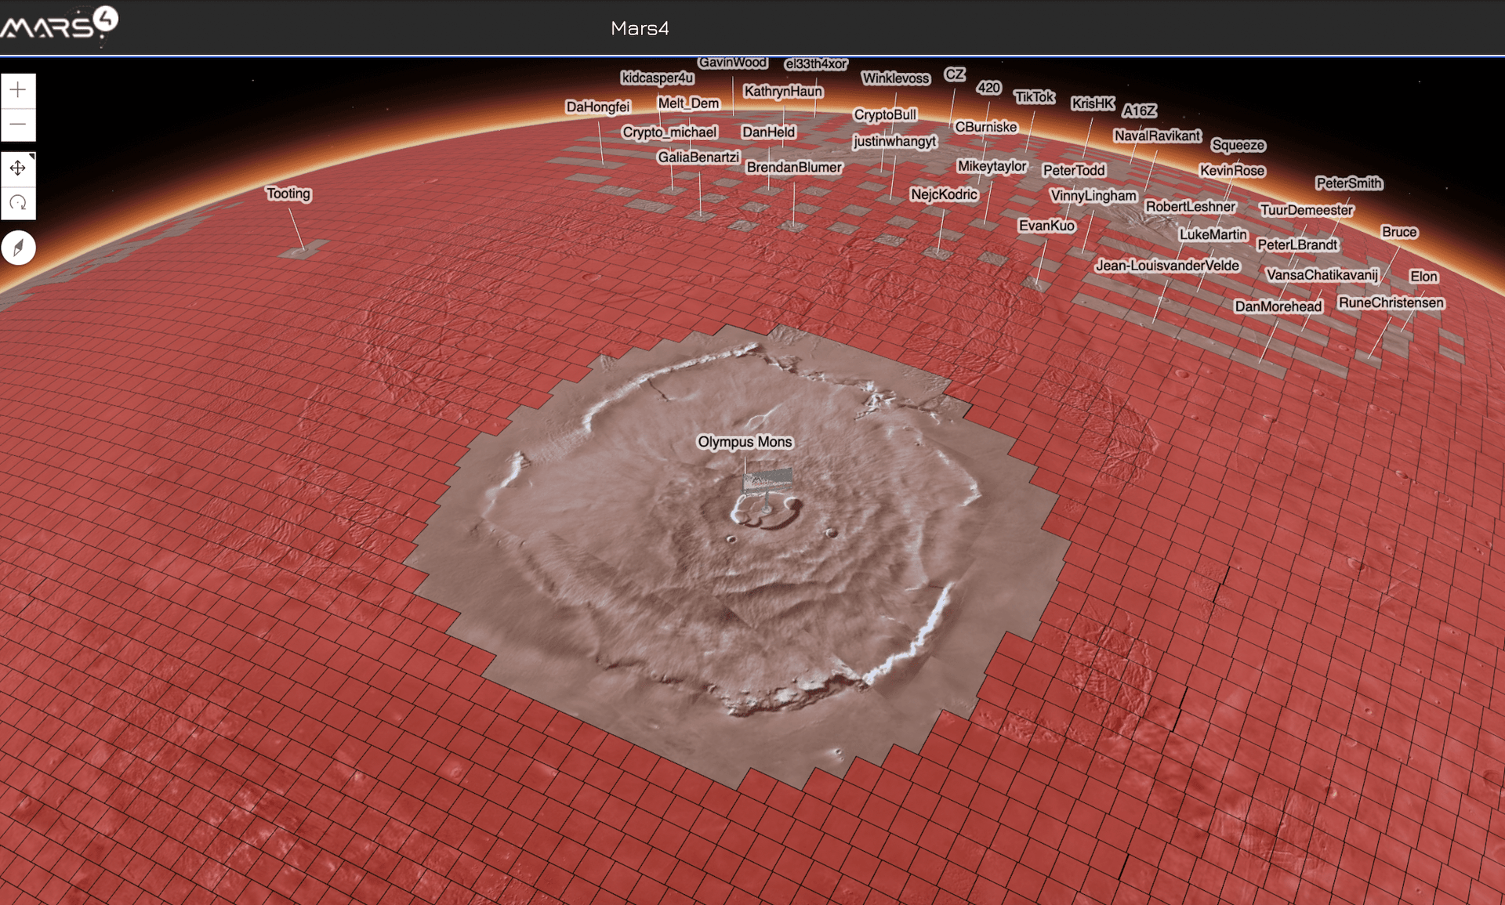
Task: Open the Olympus Mons plot marker
Action: click(745, 442)
